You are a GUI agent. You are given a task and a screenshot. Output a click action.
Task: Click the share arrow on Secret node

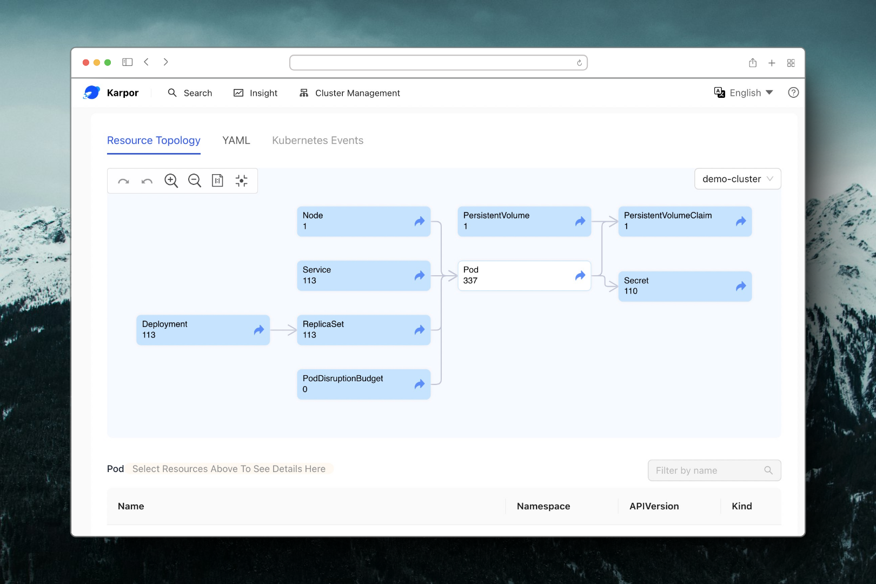tap(741, 286)
